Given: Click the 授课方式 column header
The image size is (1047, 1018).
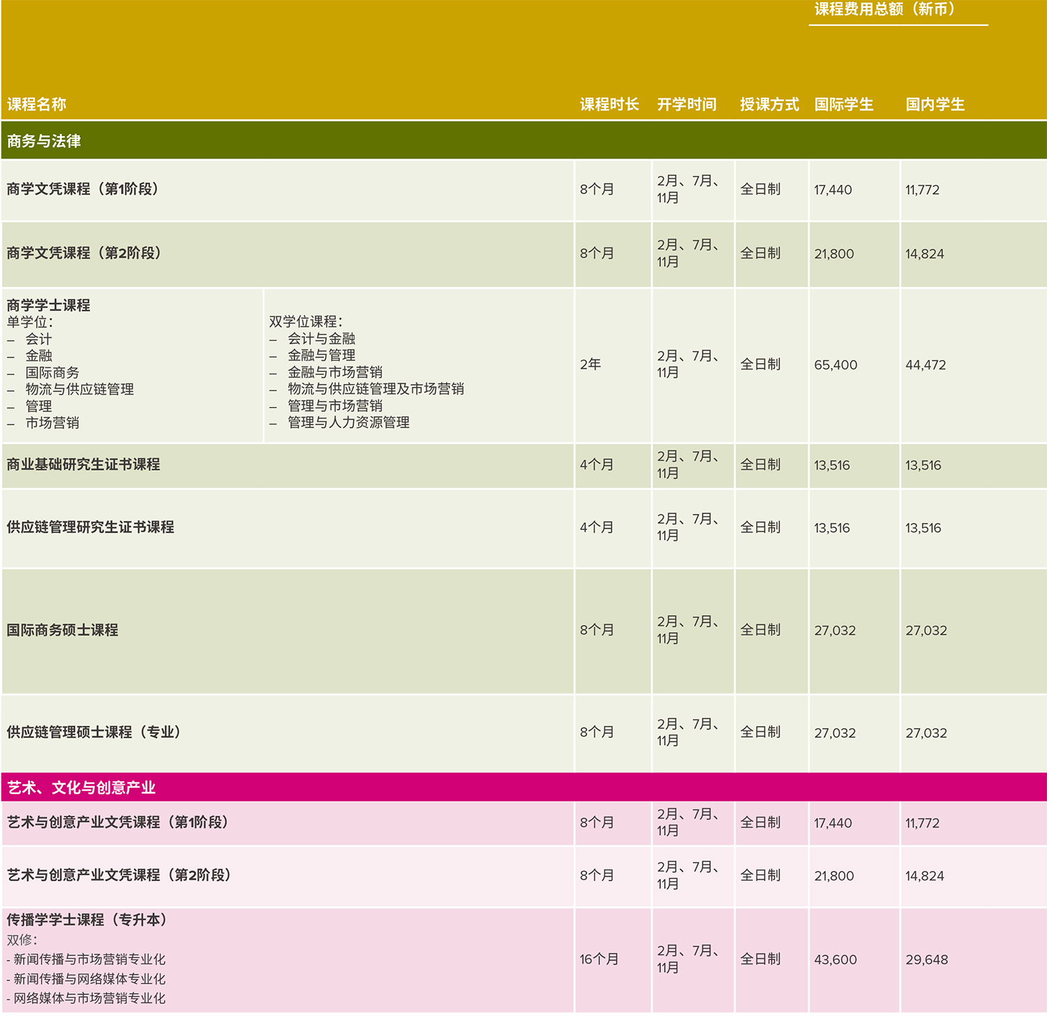Looking at the screenshot, I should coord(769,105).
